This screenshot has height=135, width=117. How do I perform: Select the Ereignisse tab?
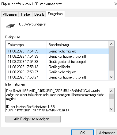[x=55, y=14]
